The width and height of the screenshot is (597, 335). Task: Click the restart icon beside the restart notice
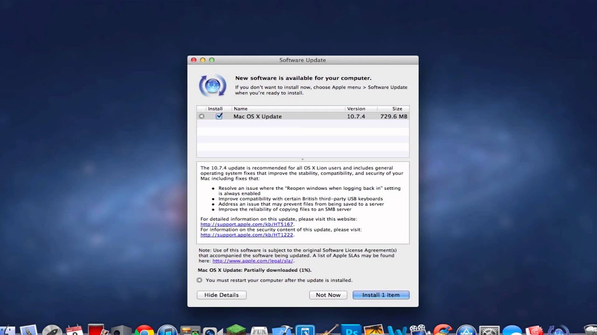(199, 280)
